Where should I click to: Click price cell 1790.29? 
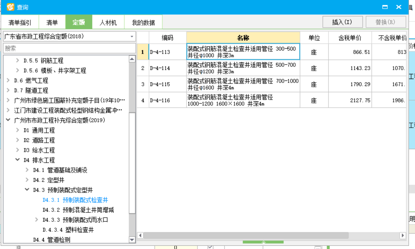[350, 84]
